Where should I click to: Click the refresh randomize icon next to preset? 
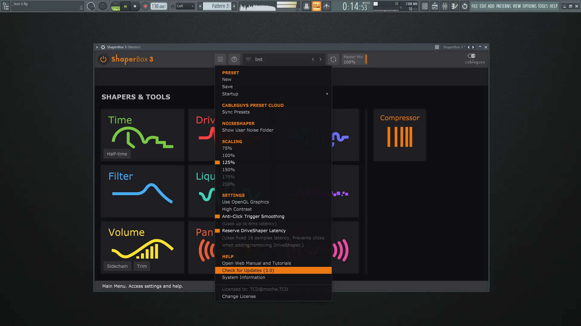click(333, 59)
